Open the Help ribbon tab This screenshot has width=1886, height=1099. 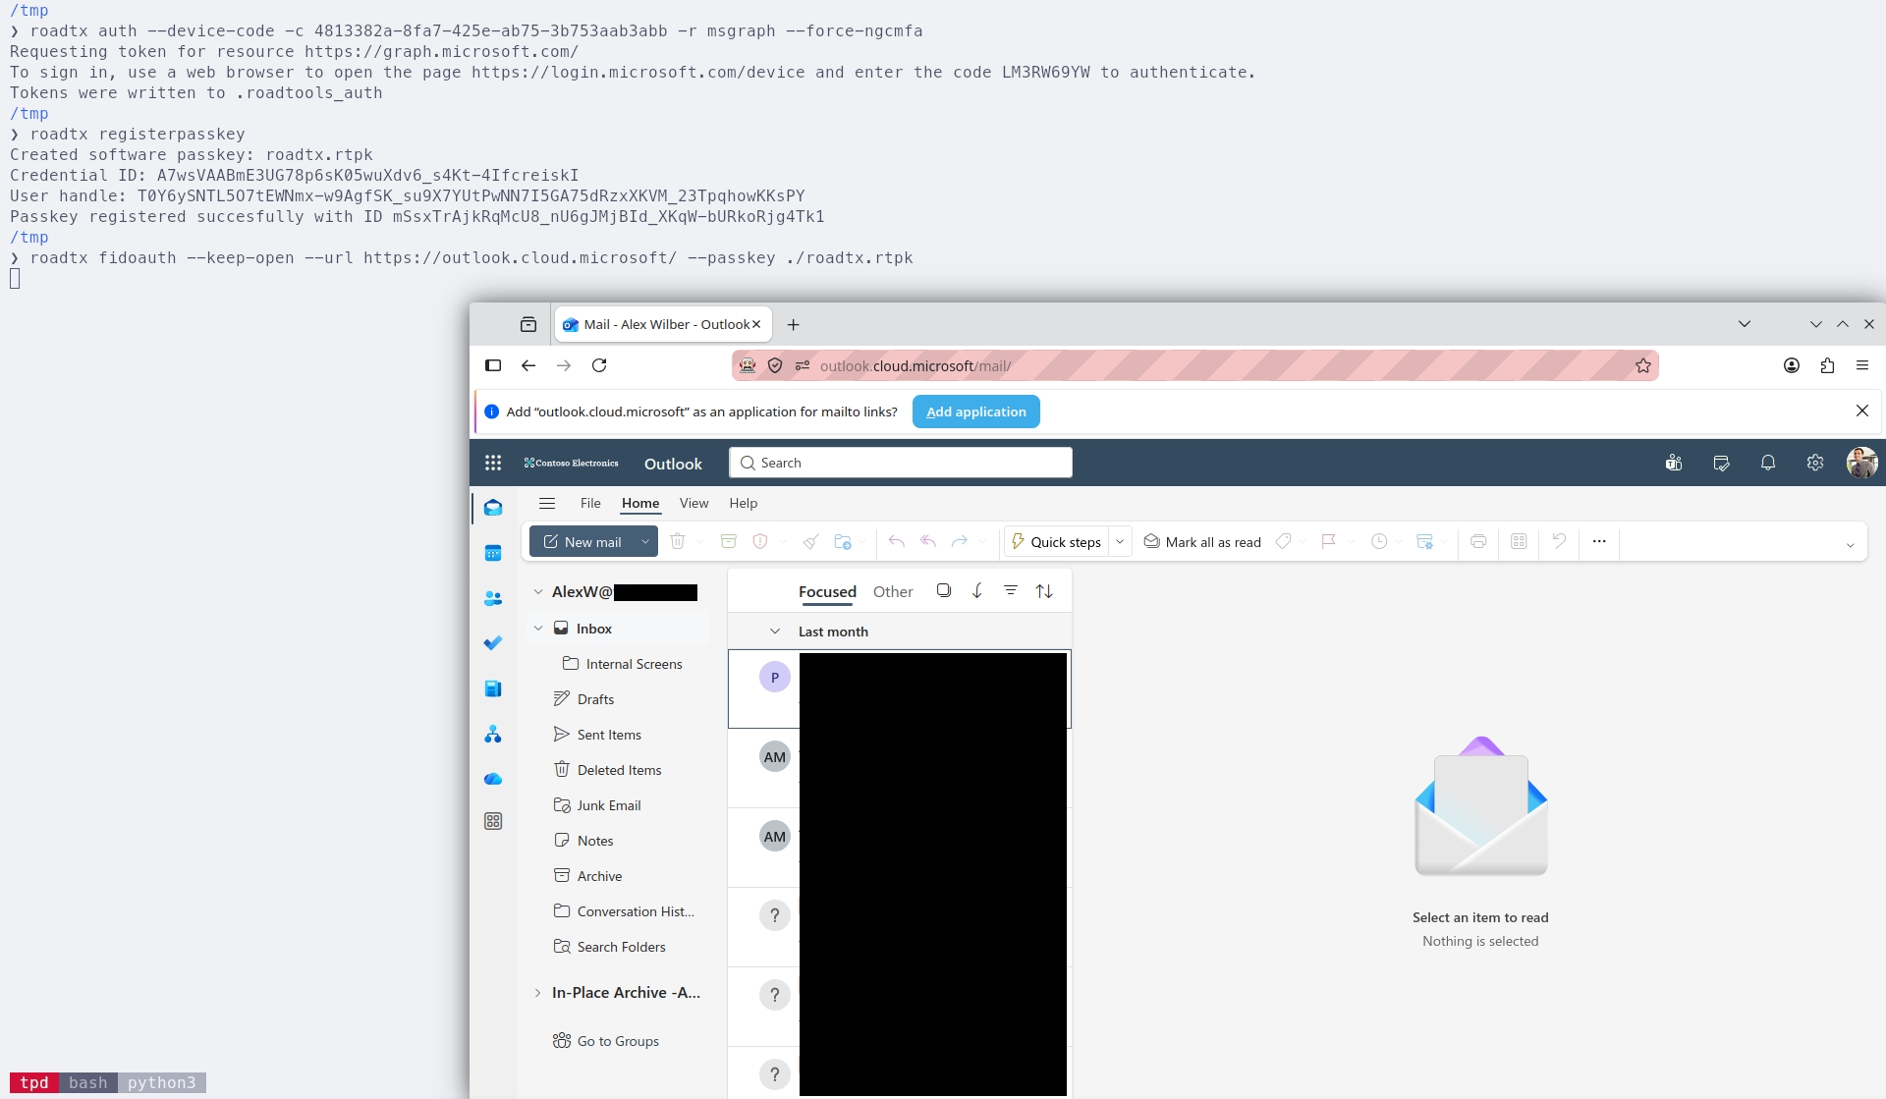[x=743, y=503]
